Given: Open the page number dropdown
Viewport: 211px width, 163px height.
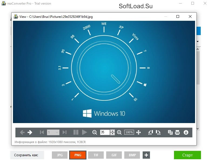Looking at the screenshot, I should pos(53,133).
